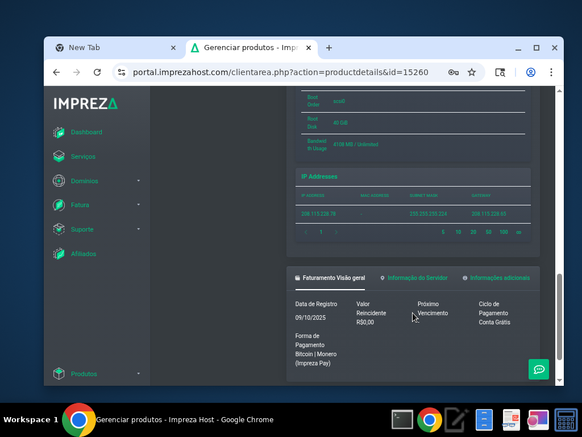This screenshot has height=437, width=582.
Task: Go to previous IP table page
Action: (x=306, y=232)
